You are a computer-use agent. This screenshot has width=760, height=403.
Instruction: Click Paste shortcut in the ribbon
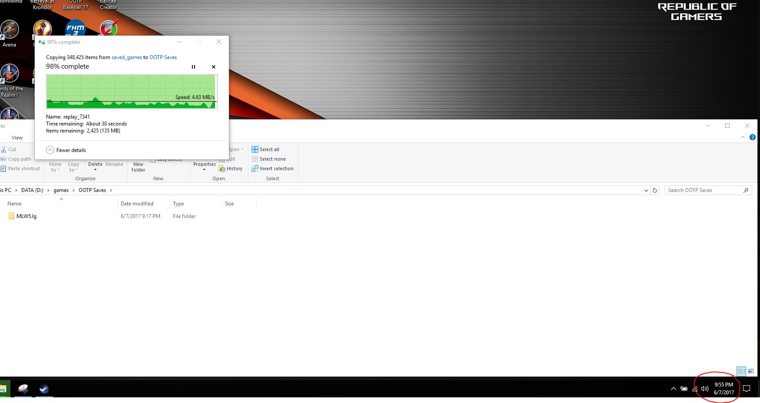coord(20,168)
